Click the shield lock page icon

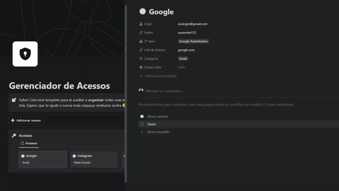pyautogui.click(x=25, y=54)
